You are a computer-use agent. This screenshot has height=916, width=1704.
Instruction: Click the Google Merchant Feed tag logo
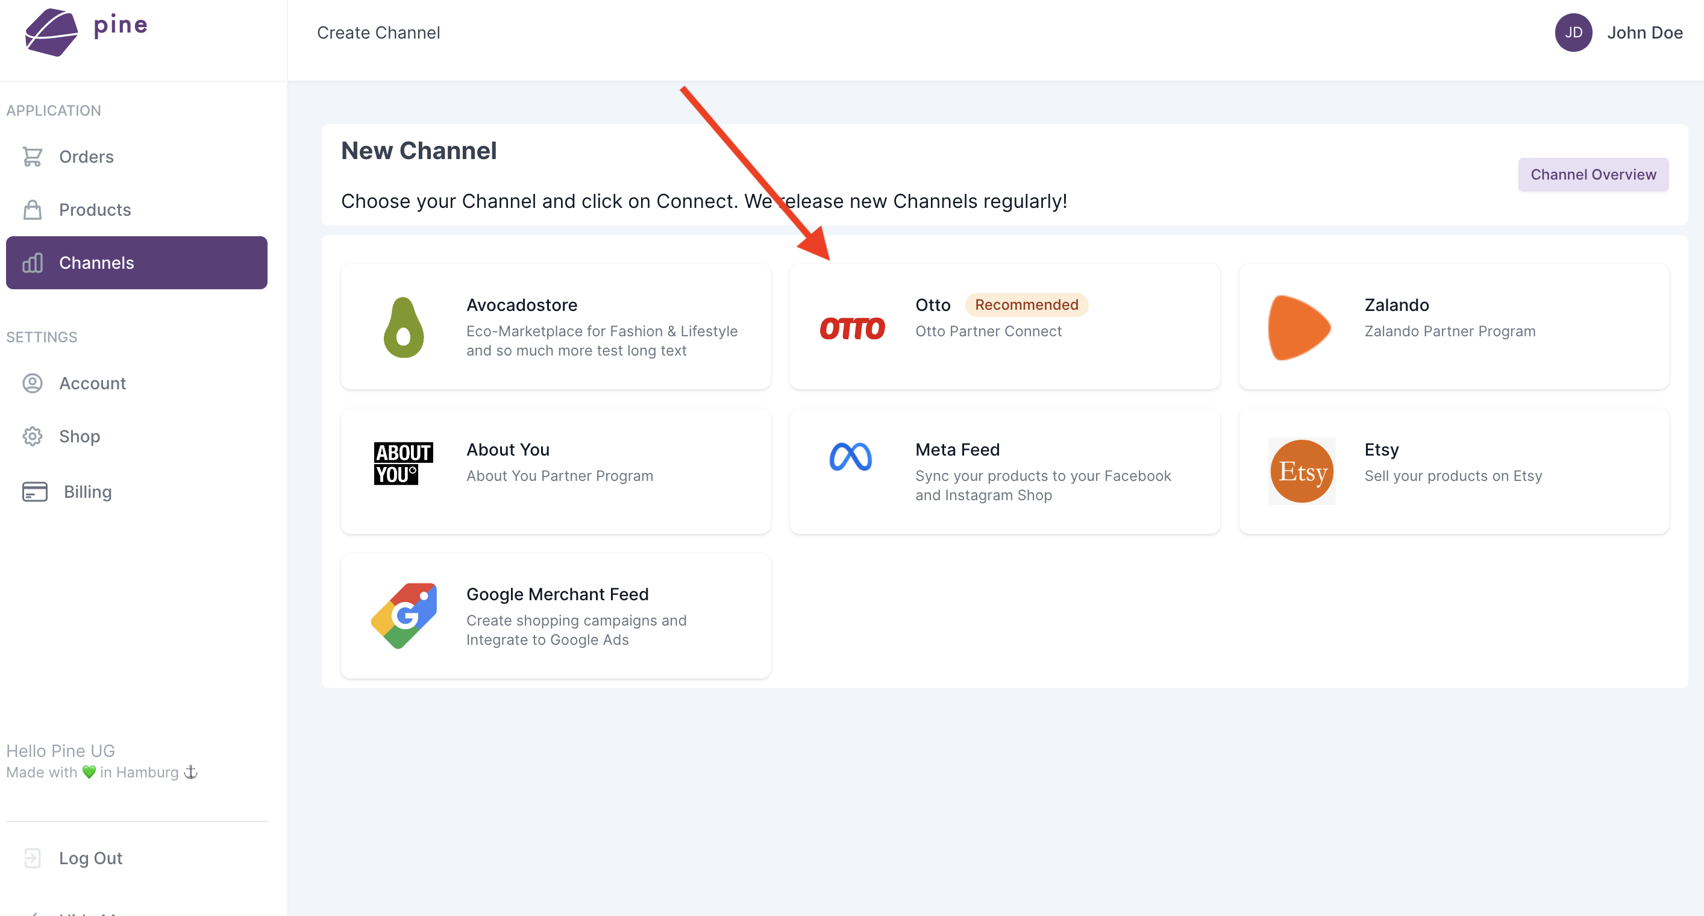click(x=404, y=616)
